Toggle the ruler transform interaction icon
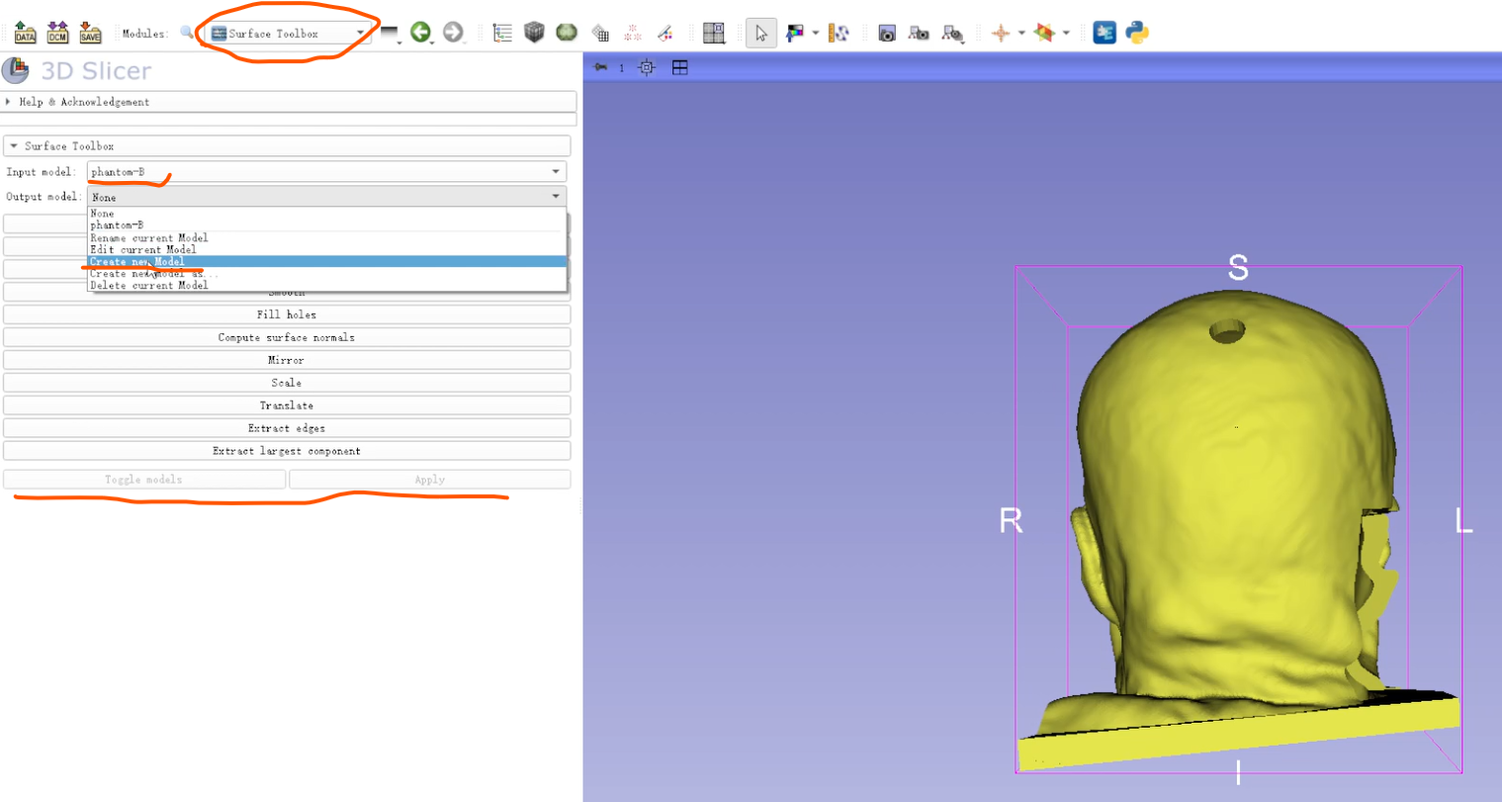 (839, 33)
